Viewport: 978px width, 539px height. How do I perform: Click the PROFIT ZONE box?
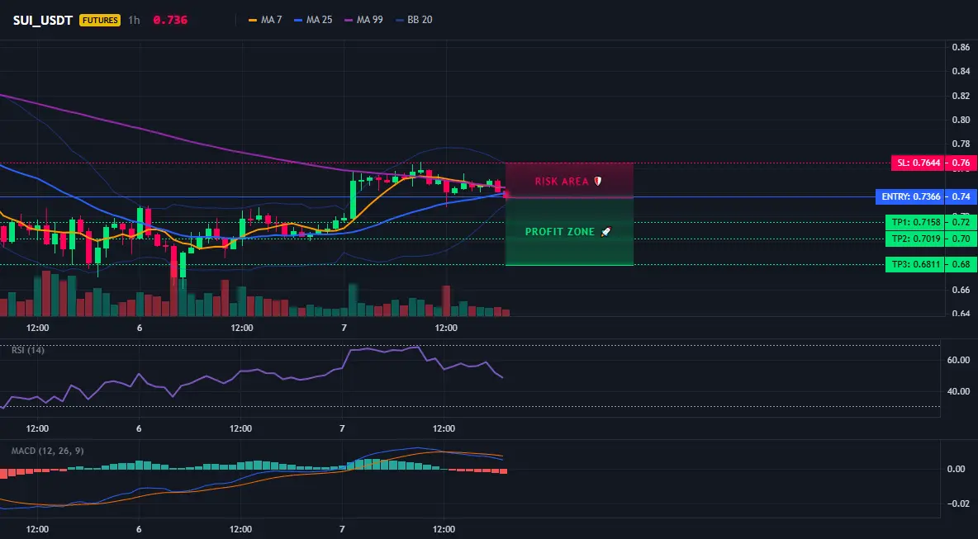click(569, 232)
